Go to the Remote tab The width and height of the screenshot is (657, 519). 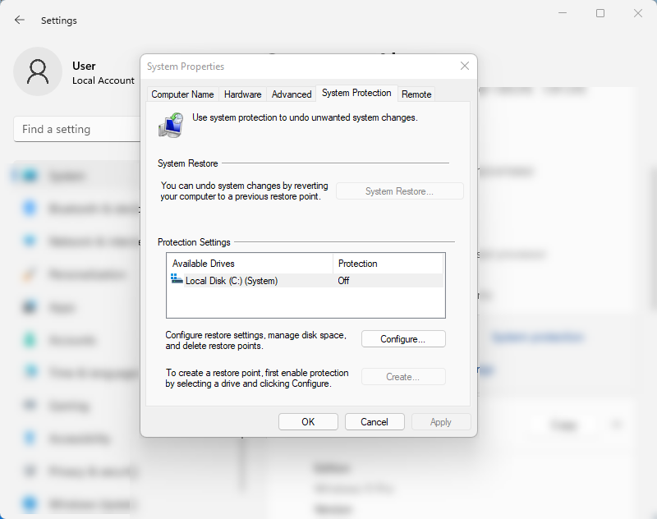tap(416, 94)
